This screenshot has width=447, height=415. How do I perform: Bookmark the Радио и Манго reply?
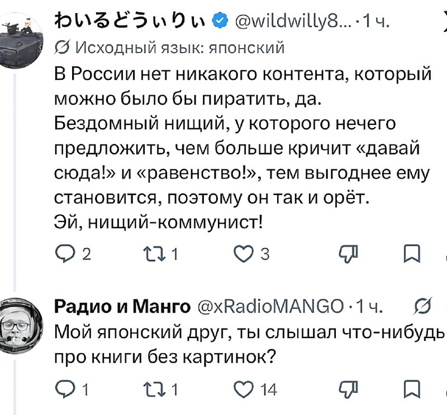click(412, 389)
